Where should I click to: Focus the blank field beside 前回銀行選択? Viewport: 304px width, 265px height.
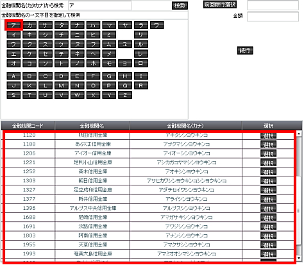273,5
